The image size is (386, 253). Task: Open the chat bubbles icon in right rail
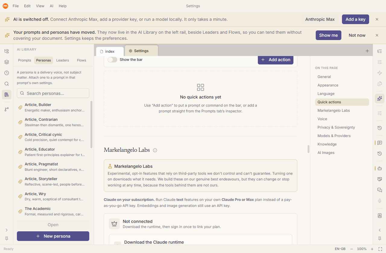380,190
